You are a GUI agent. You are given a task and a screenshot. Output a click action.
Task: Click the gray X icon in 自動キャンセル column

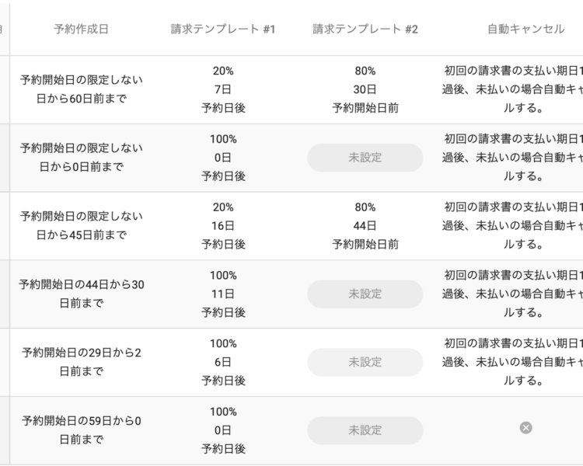click(x=525, y=428)
